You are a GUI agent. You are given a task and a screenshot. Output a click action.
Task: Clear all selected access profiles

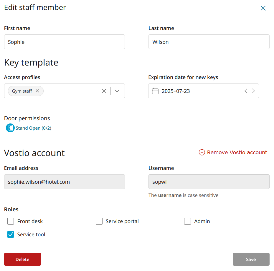point(104,91)
